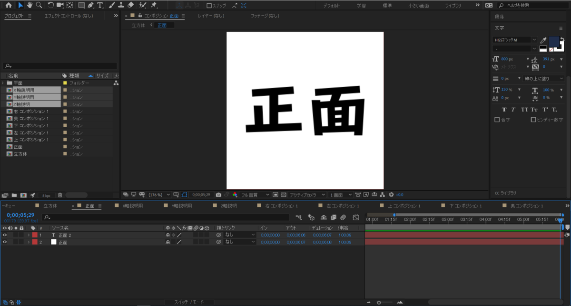The height and width of the screenshot is (306, 571).
Task: Select the Hand tool
Action: click(30, 5)
